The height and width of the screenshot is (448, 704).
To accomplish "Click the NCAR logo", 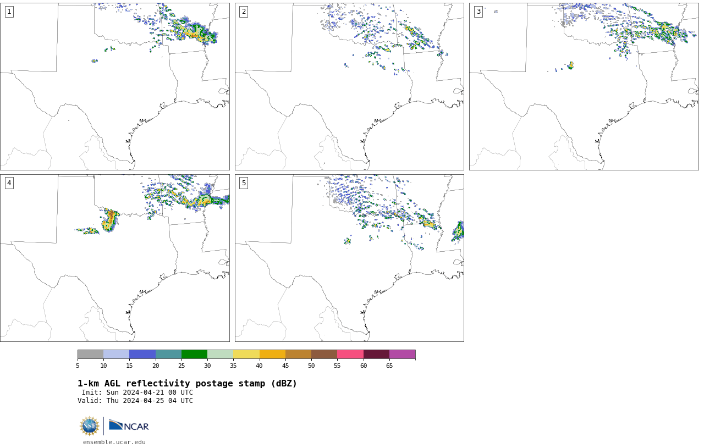I will (x=129, y=425).
